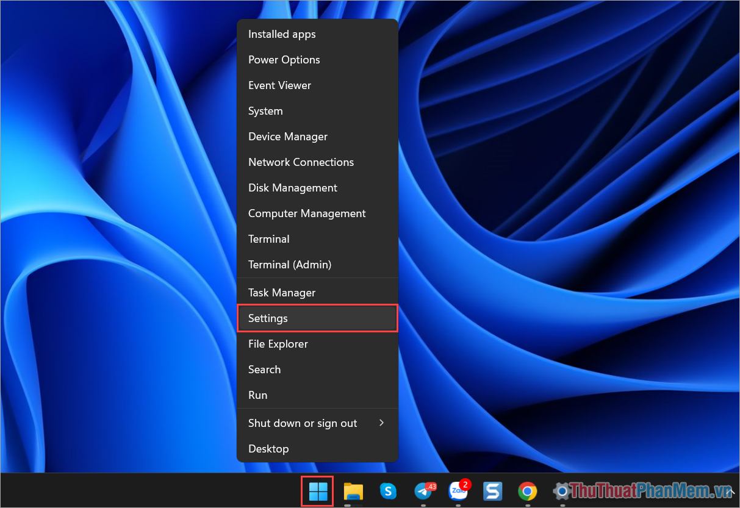Open Telegram with 43 notifications
The width and height of the screenshot is (740, 508).
423,492
